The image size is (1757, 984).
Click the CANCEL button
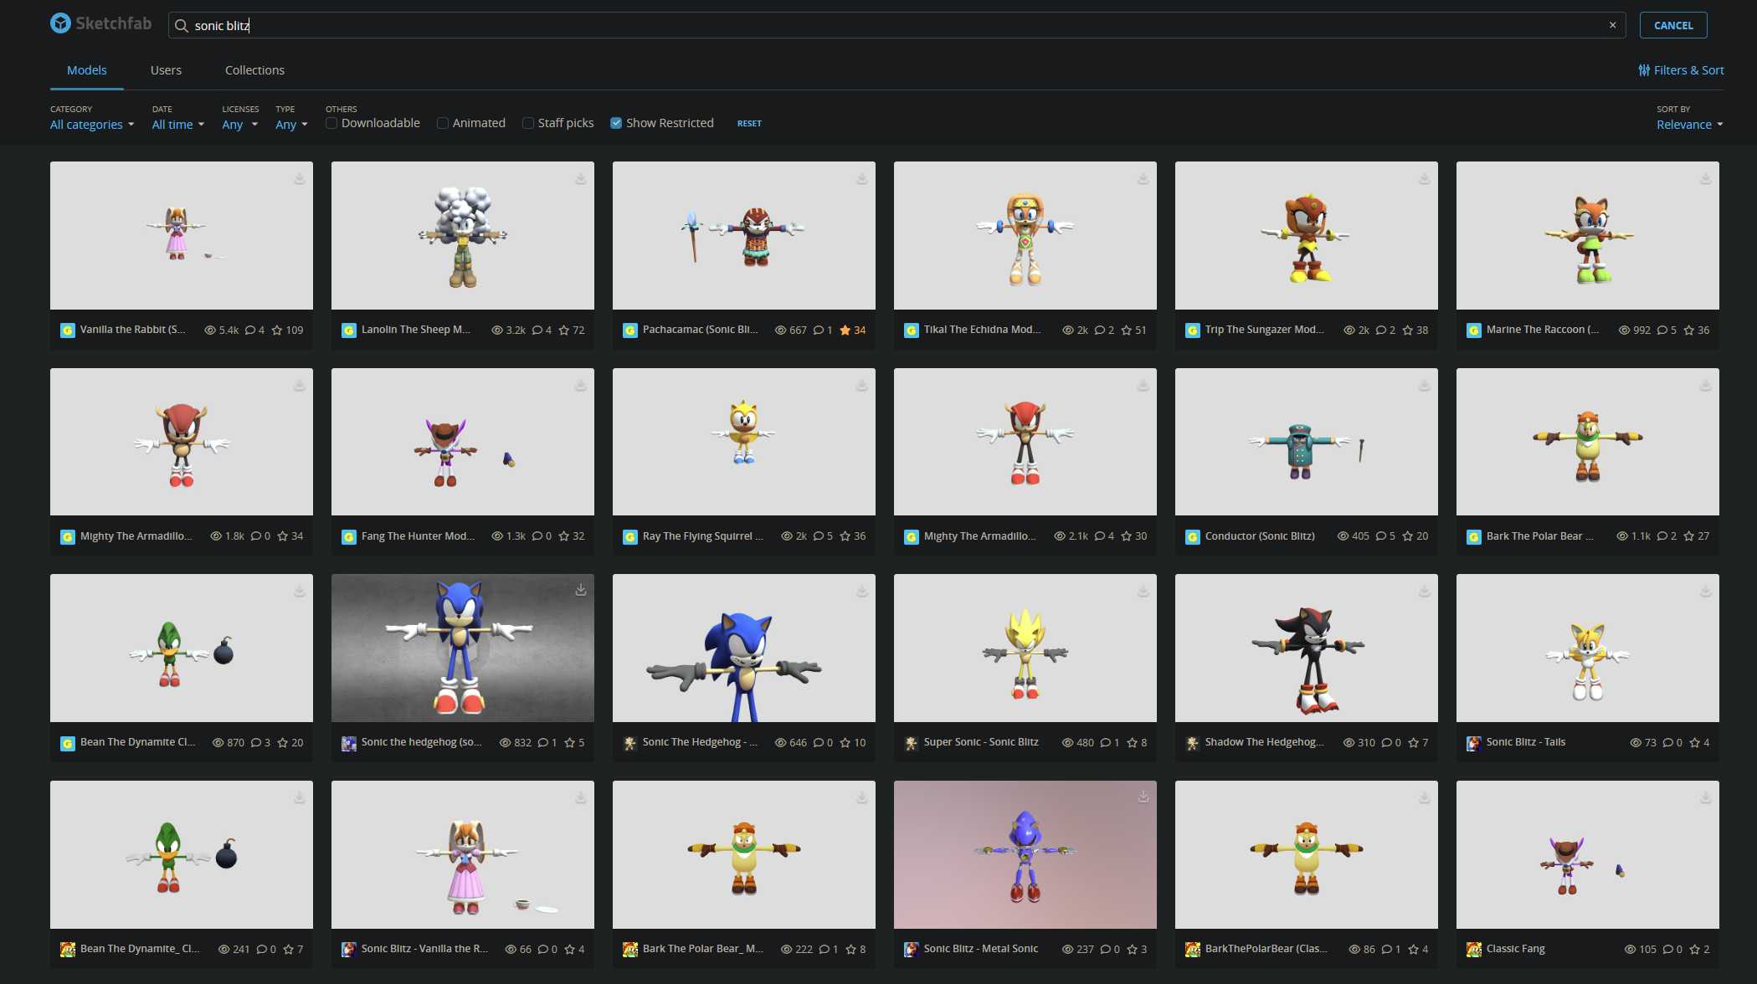click(x=1673, y=25)
